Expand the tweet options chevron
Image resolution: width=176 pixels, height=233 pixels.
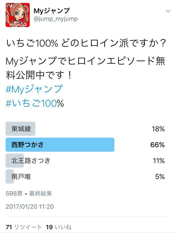click(168, 11)
